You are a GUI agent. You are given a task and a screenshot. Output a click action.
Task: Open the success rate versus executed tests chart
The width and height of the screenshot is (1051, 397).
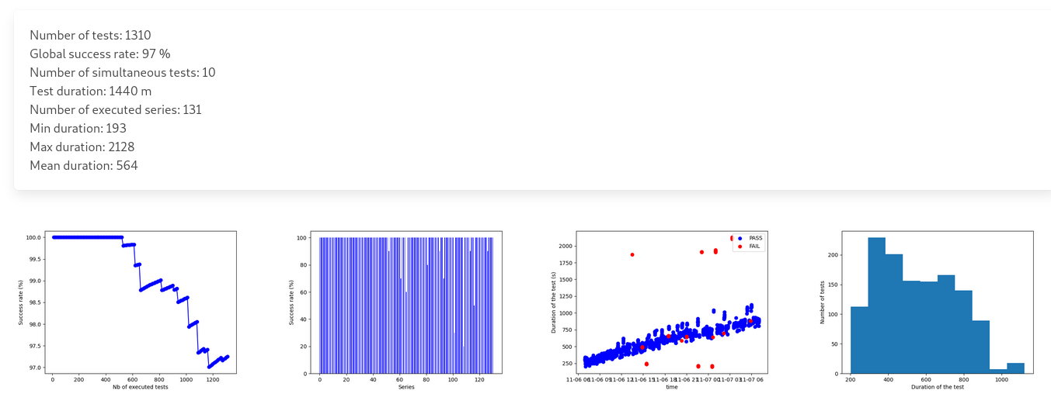click(x=127, y=310)
